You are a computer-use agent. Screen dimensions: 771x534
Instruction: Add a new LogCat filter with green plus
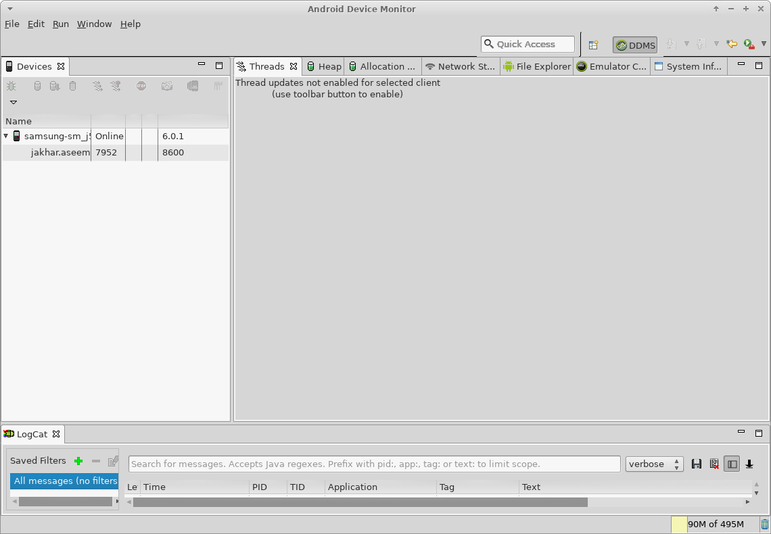78,461
